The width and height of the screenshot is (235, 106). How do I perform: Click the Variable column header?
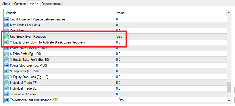pyautogui.click(x=59, y=13)
